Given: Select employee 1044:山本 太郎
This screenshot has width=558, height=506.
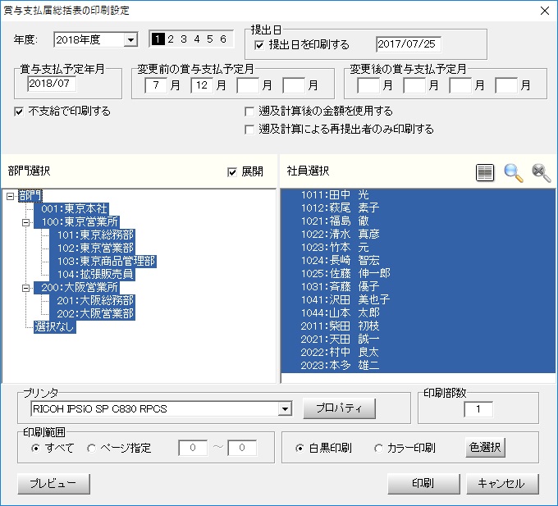Looking at the screenshot, I should (418, 313).
